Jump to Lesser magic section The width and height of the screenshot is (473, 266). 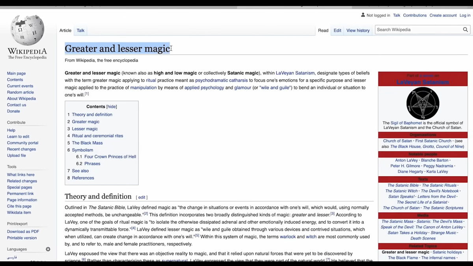85,129
